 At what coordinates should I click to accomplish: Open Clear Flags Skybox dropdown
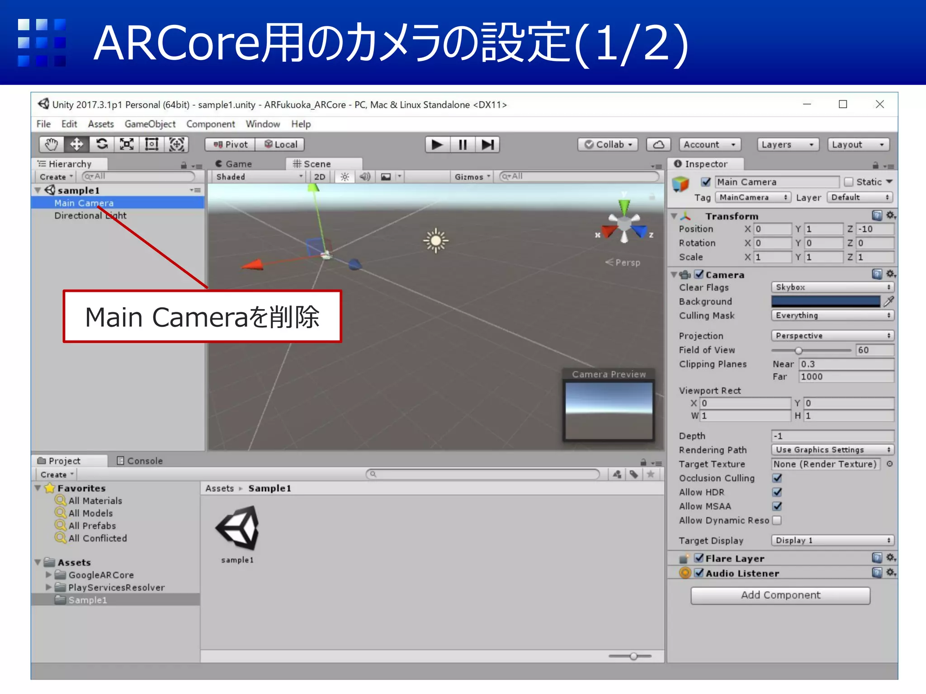click(832, 287)
